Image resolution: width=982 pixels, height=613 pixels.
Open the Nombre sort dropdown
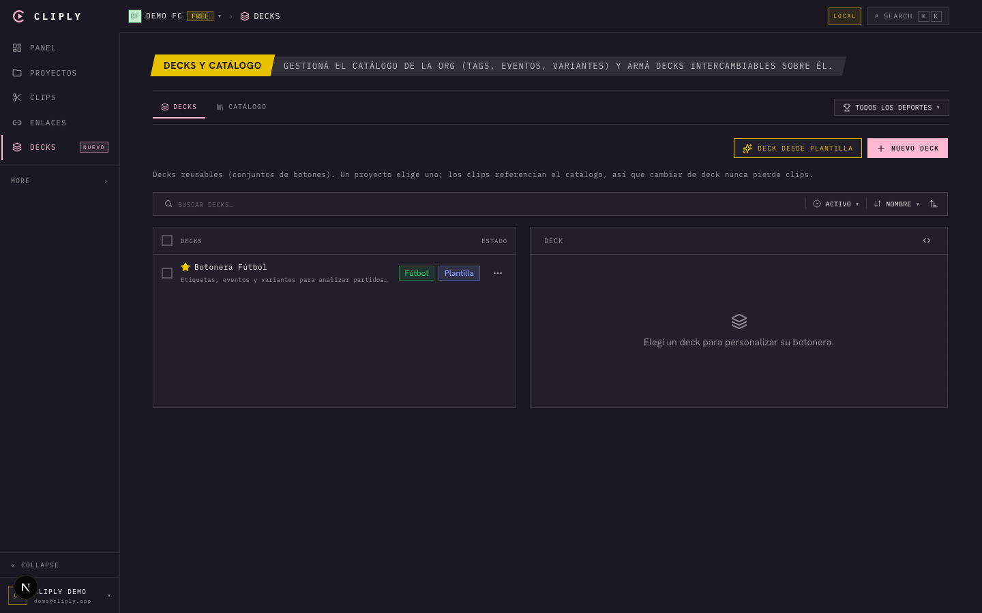[x=897, y=204]
